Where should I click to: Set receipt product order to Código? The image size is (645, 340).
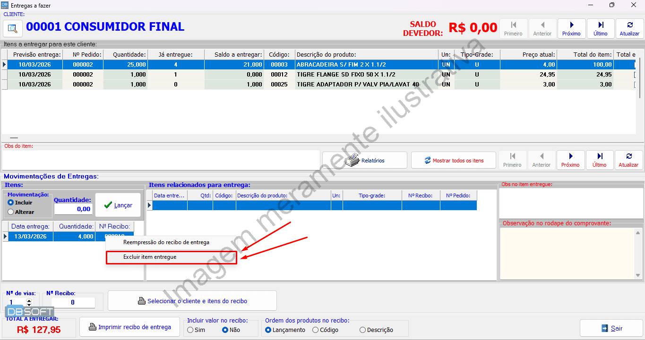[316, 330]
